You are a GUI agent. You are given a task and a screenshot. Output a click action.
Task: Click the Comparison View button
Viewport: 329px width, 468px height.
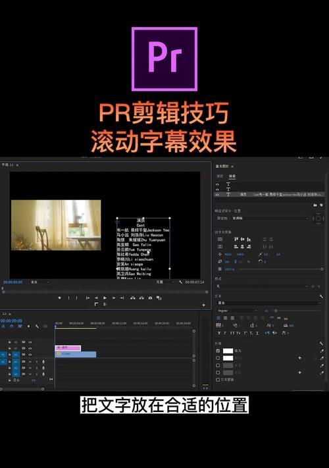click(159, 298)
